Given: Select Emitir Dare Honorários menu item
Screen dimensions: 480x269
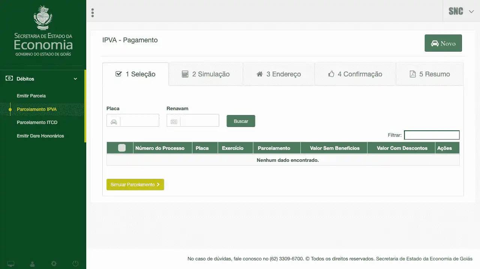Looking at the screenshot, I should 40,136.
